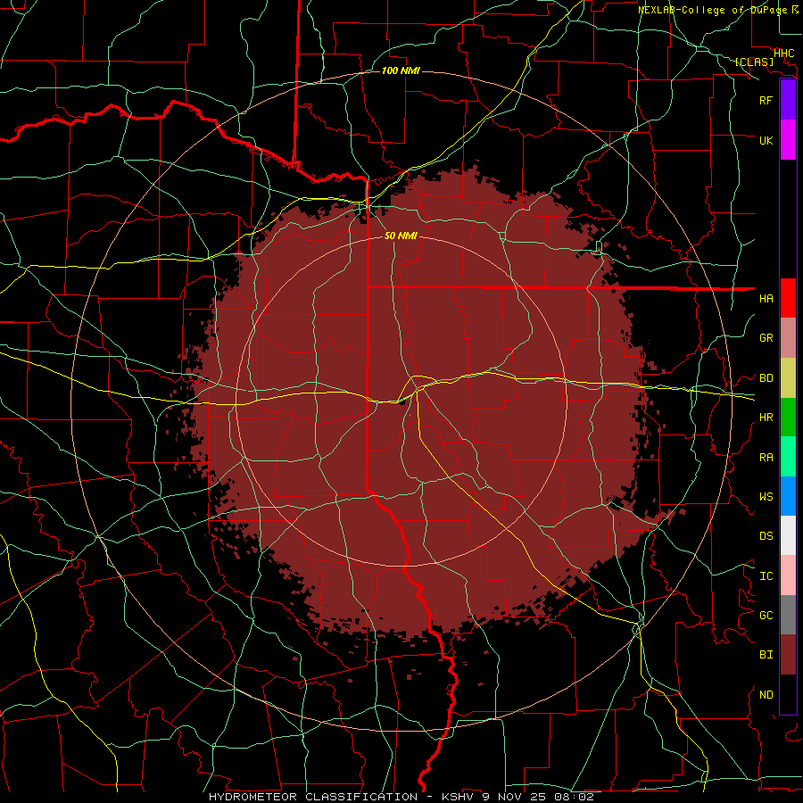Click the RF purple legend swatch
The image size is (803, 803).
tap(788, 100)
